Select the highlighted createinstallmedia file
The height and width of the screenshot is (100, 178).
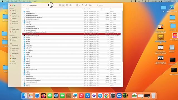[x=71, y=34]
